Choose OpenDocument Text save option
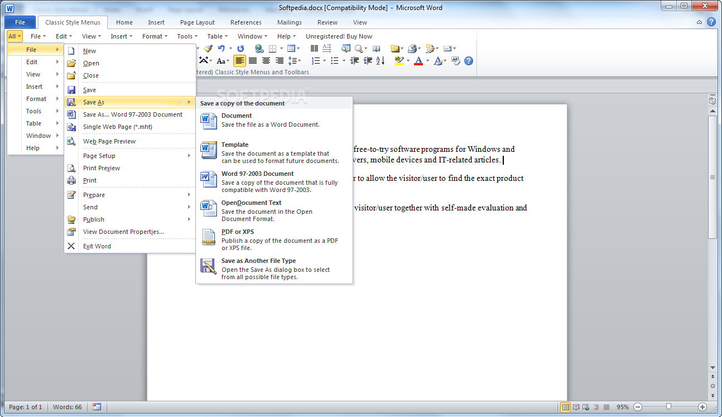 pos(274,210)
